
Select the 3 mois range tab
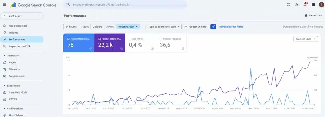point(110,27)
